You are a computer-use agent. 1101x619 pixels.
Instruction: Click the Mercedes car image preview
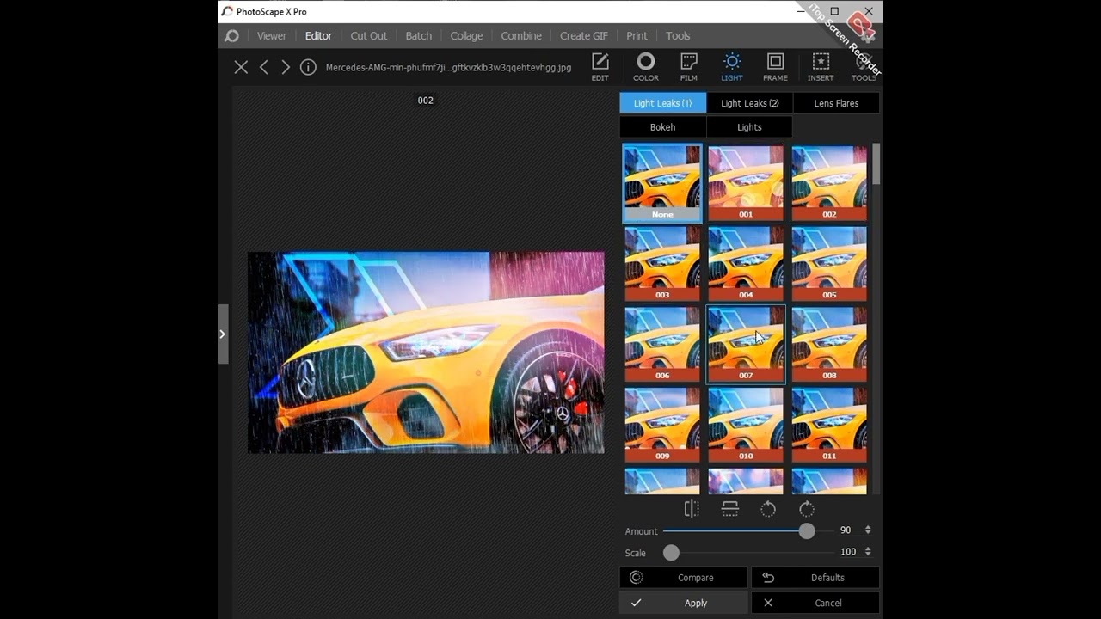tap(426, 352)
